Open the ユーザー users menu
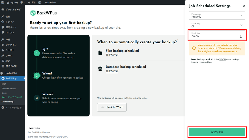This screenshot has height=140, width=249. pyautogui.click(x=12, y=50)
